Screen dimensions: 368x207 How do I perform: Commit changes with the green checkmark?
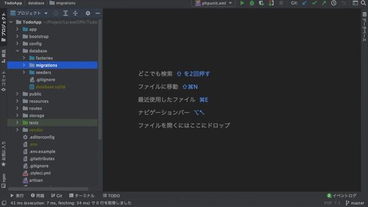tap(315, 3)
